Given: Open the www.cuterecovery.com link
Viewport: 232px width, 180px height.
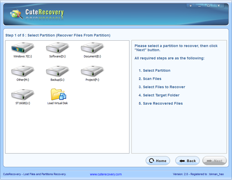Looking at the screenshot, I should 106,174.
